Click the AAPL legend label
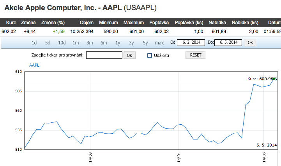281x166 pixels. [34, 65]
